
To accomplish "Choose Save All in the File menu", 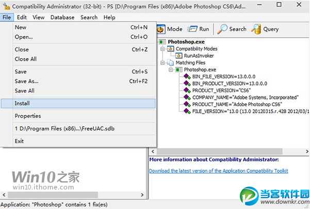I will [78, 91].
